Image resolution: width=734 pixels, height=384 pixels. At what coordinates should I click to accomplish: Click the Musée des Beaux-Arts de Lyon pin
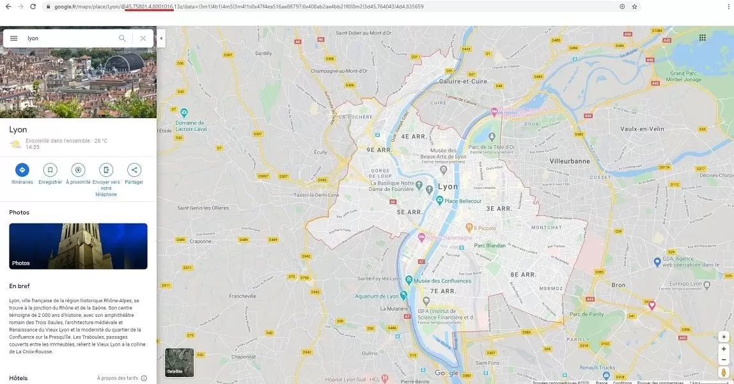tap(443, 169)
